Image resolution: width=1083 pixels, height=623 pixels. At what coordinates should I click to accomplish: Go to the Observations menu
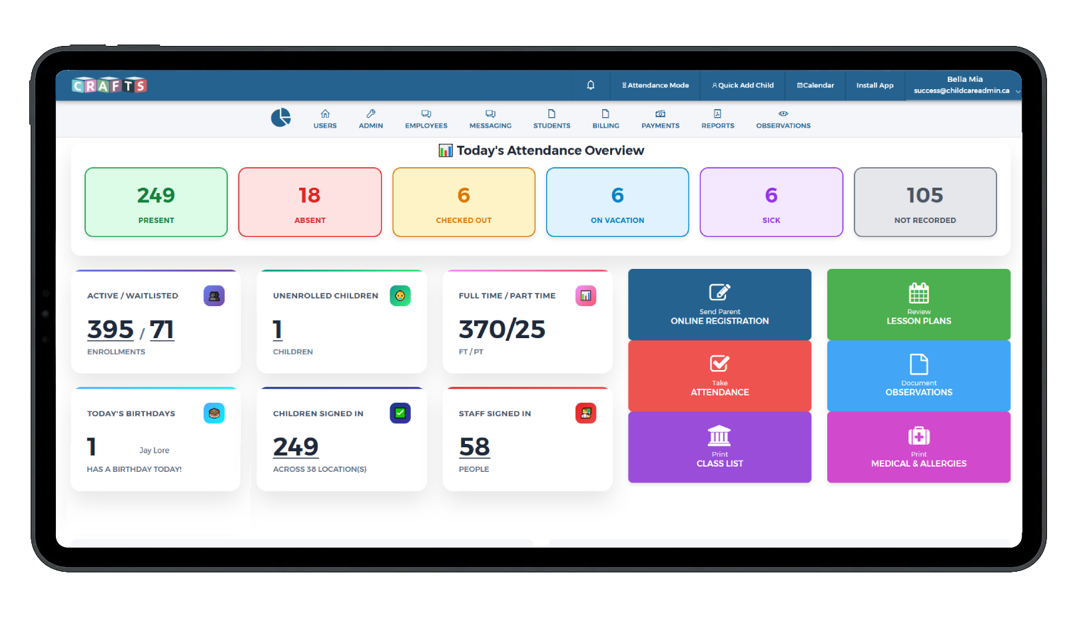[783, 119]
